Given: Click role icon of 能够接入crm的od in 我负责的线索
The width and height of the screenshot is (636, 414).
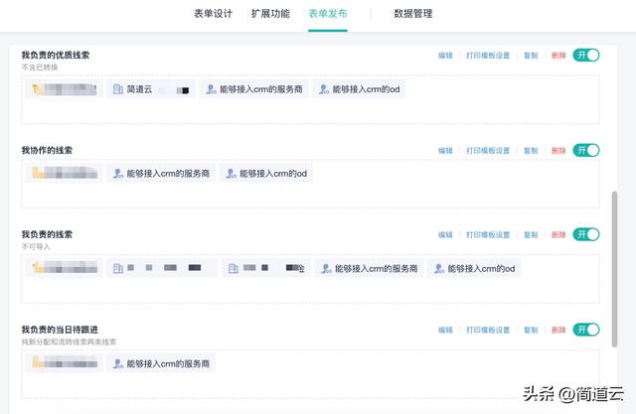Looking at the screenshot, I should tap(439, 268).
